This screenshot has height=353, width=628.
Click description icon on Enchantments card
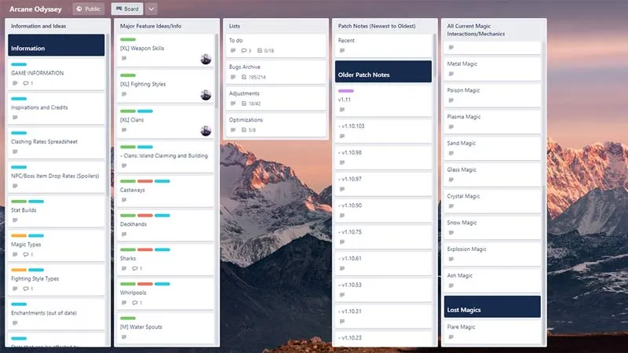pyautogui.click(x=15, y=323)
